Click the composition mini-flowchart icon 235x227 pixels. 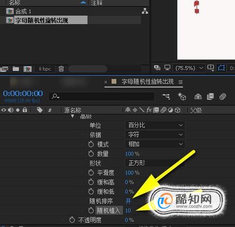coord(166,97)
